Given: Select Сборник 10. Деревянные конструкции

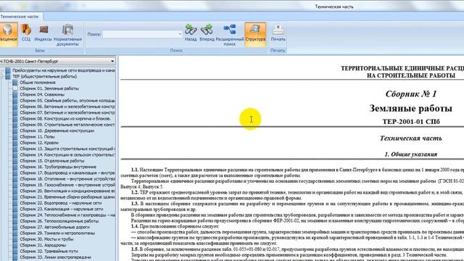Looking at the screenshot, I should (57, 130).
